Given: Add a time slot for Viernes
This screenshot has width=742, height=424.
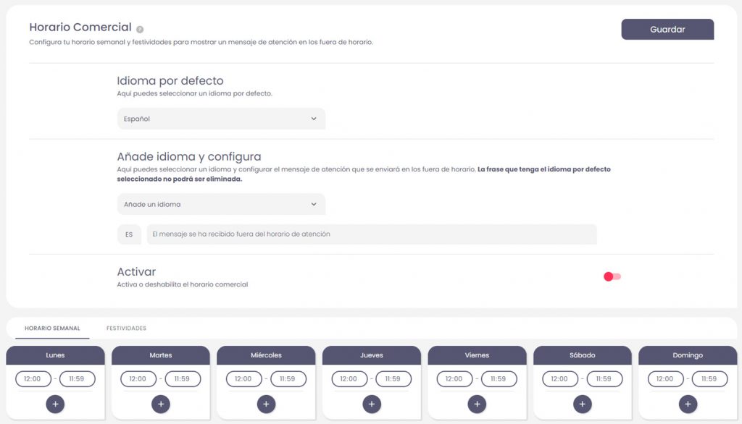Looking at the screenshot, I should (x=478, y=404).
